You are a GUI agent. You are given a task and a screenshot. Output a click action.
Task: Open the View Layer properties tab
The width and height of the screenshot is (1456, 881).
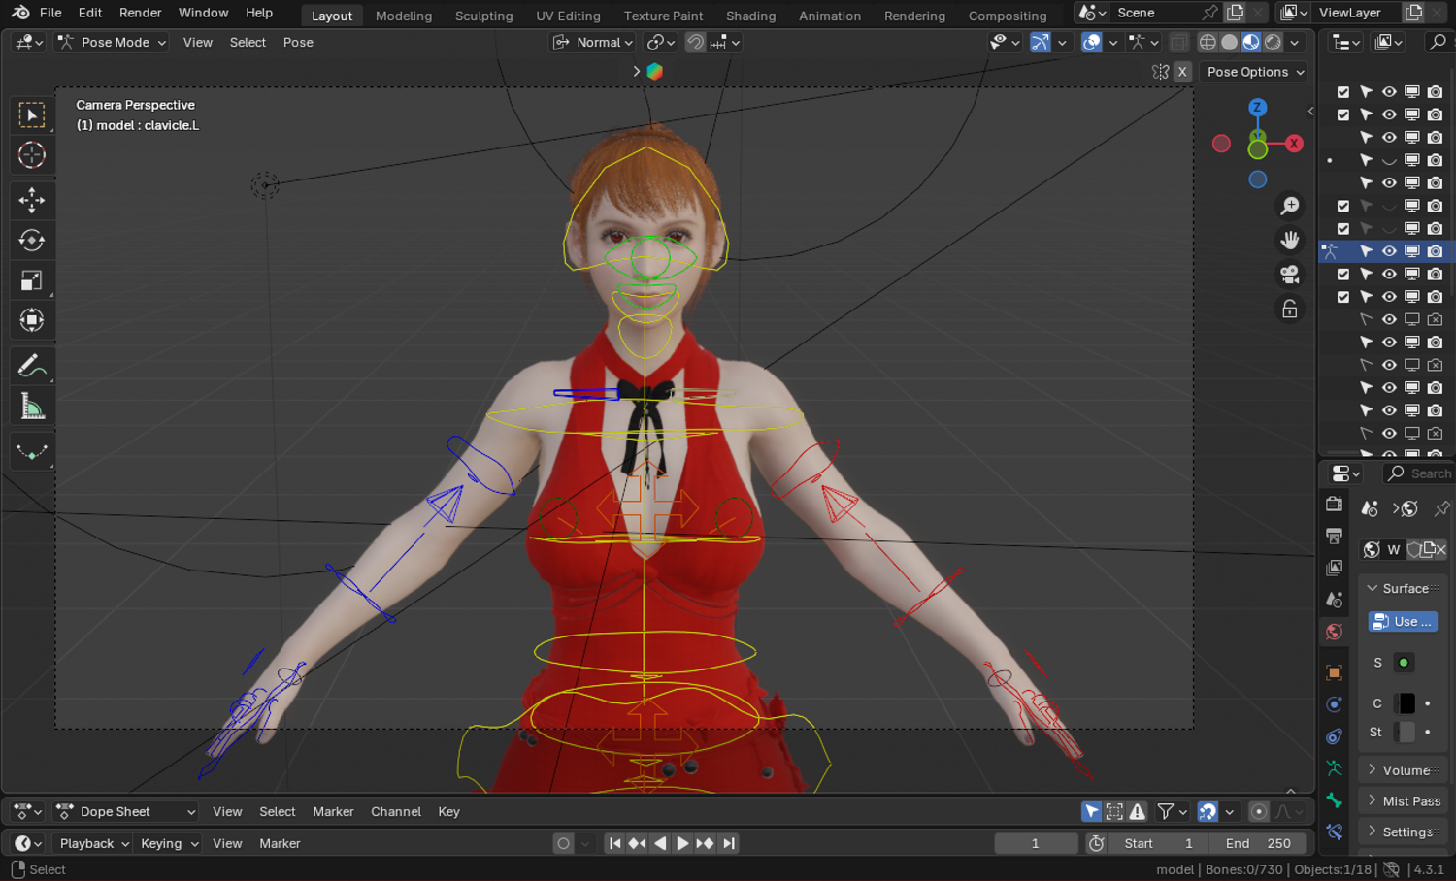[1335, 568]
